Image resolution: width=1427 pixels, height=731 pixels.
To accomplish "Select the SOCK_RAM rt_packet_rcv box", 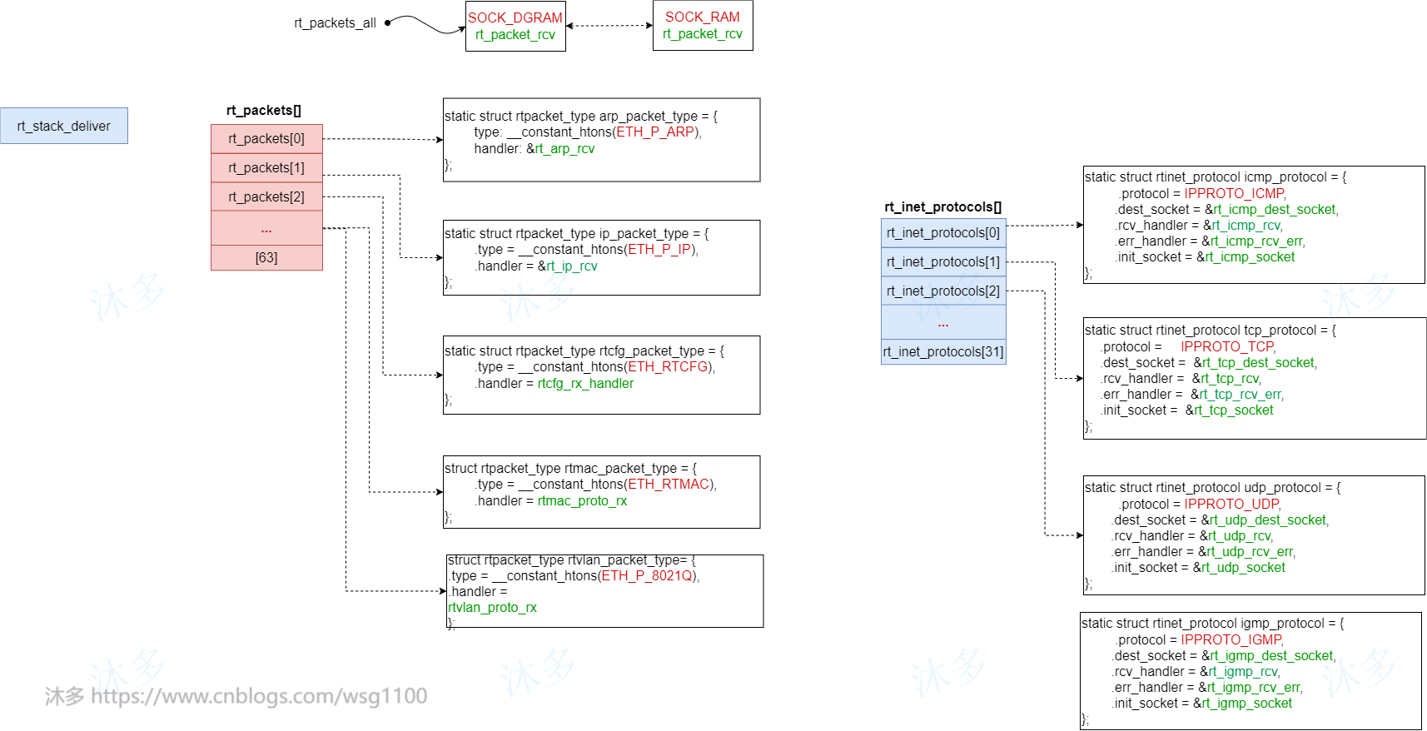I will click(703, 26).
